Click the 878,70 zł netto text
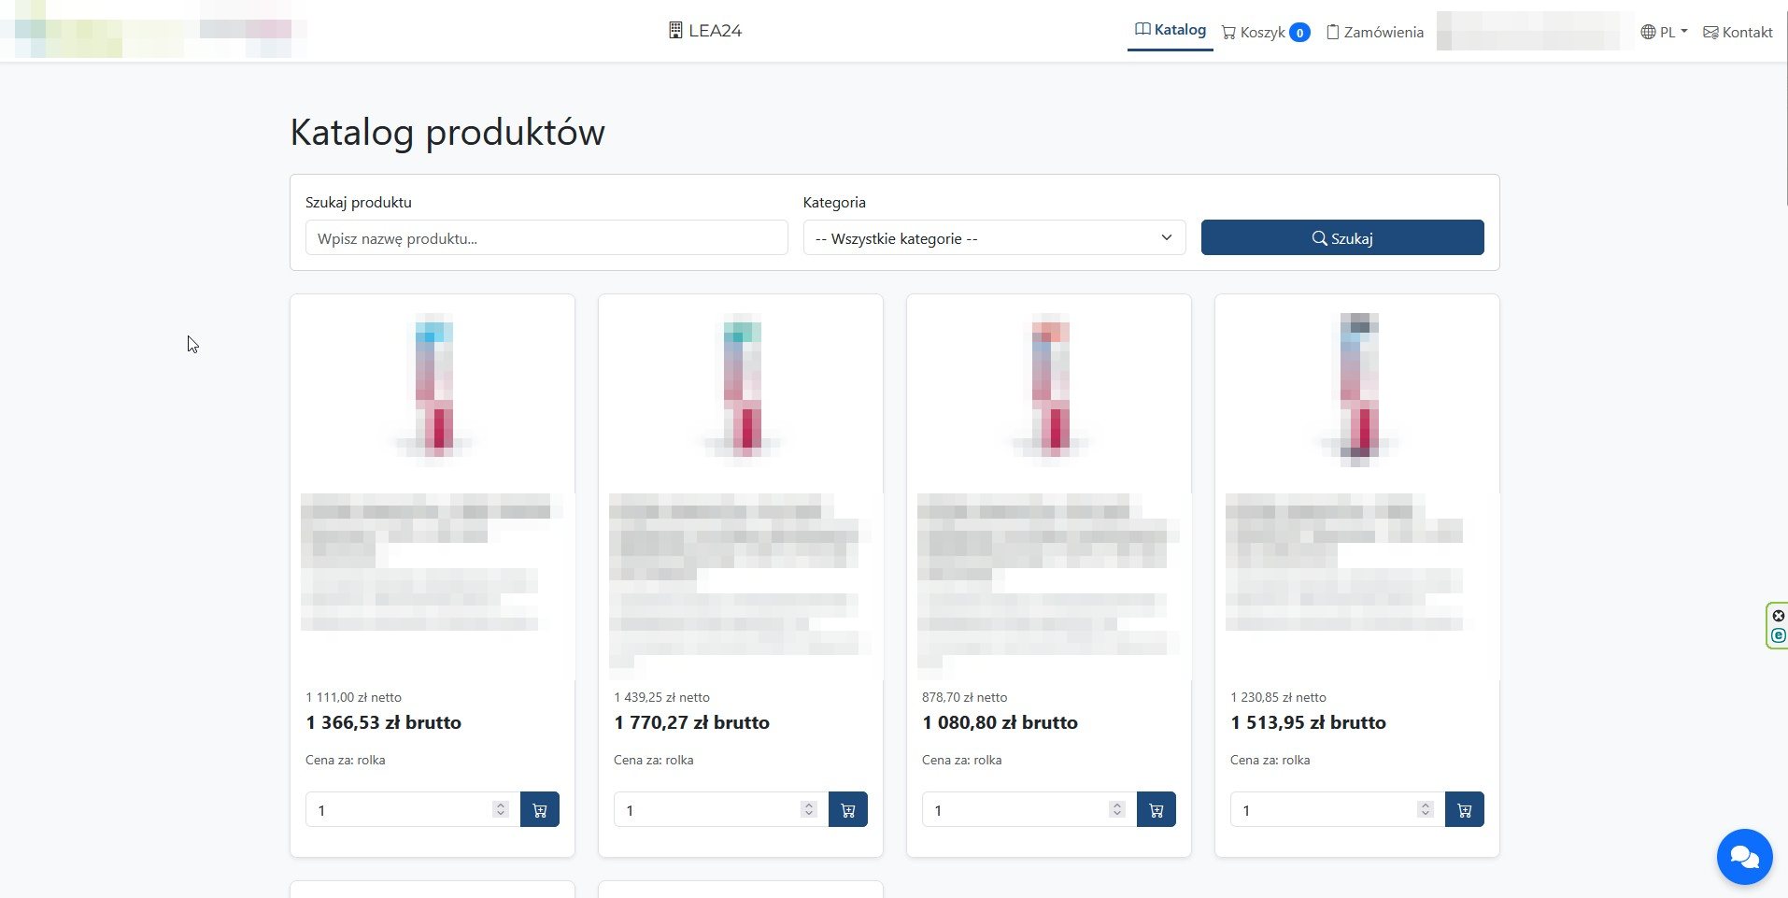Image resolution: width=1788 pixels, height=898 pixels. pyautogui.click(x=965, y=697)
